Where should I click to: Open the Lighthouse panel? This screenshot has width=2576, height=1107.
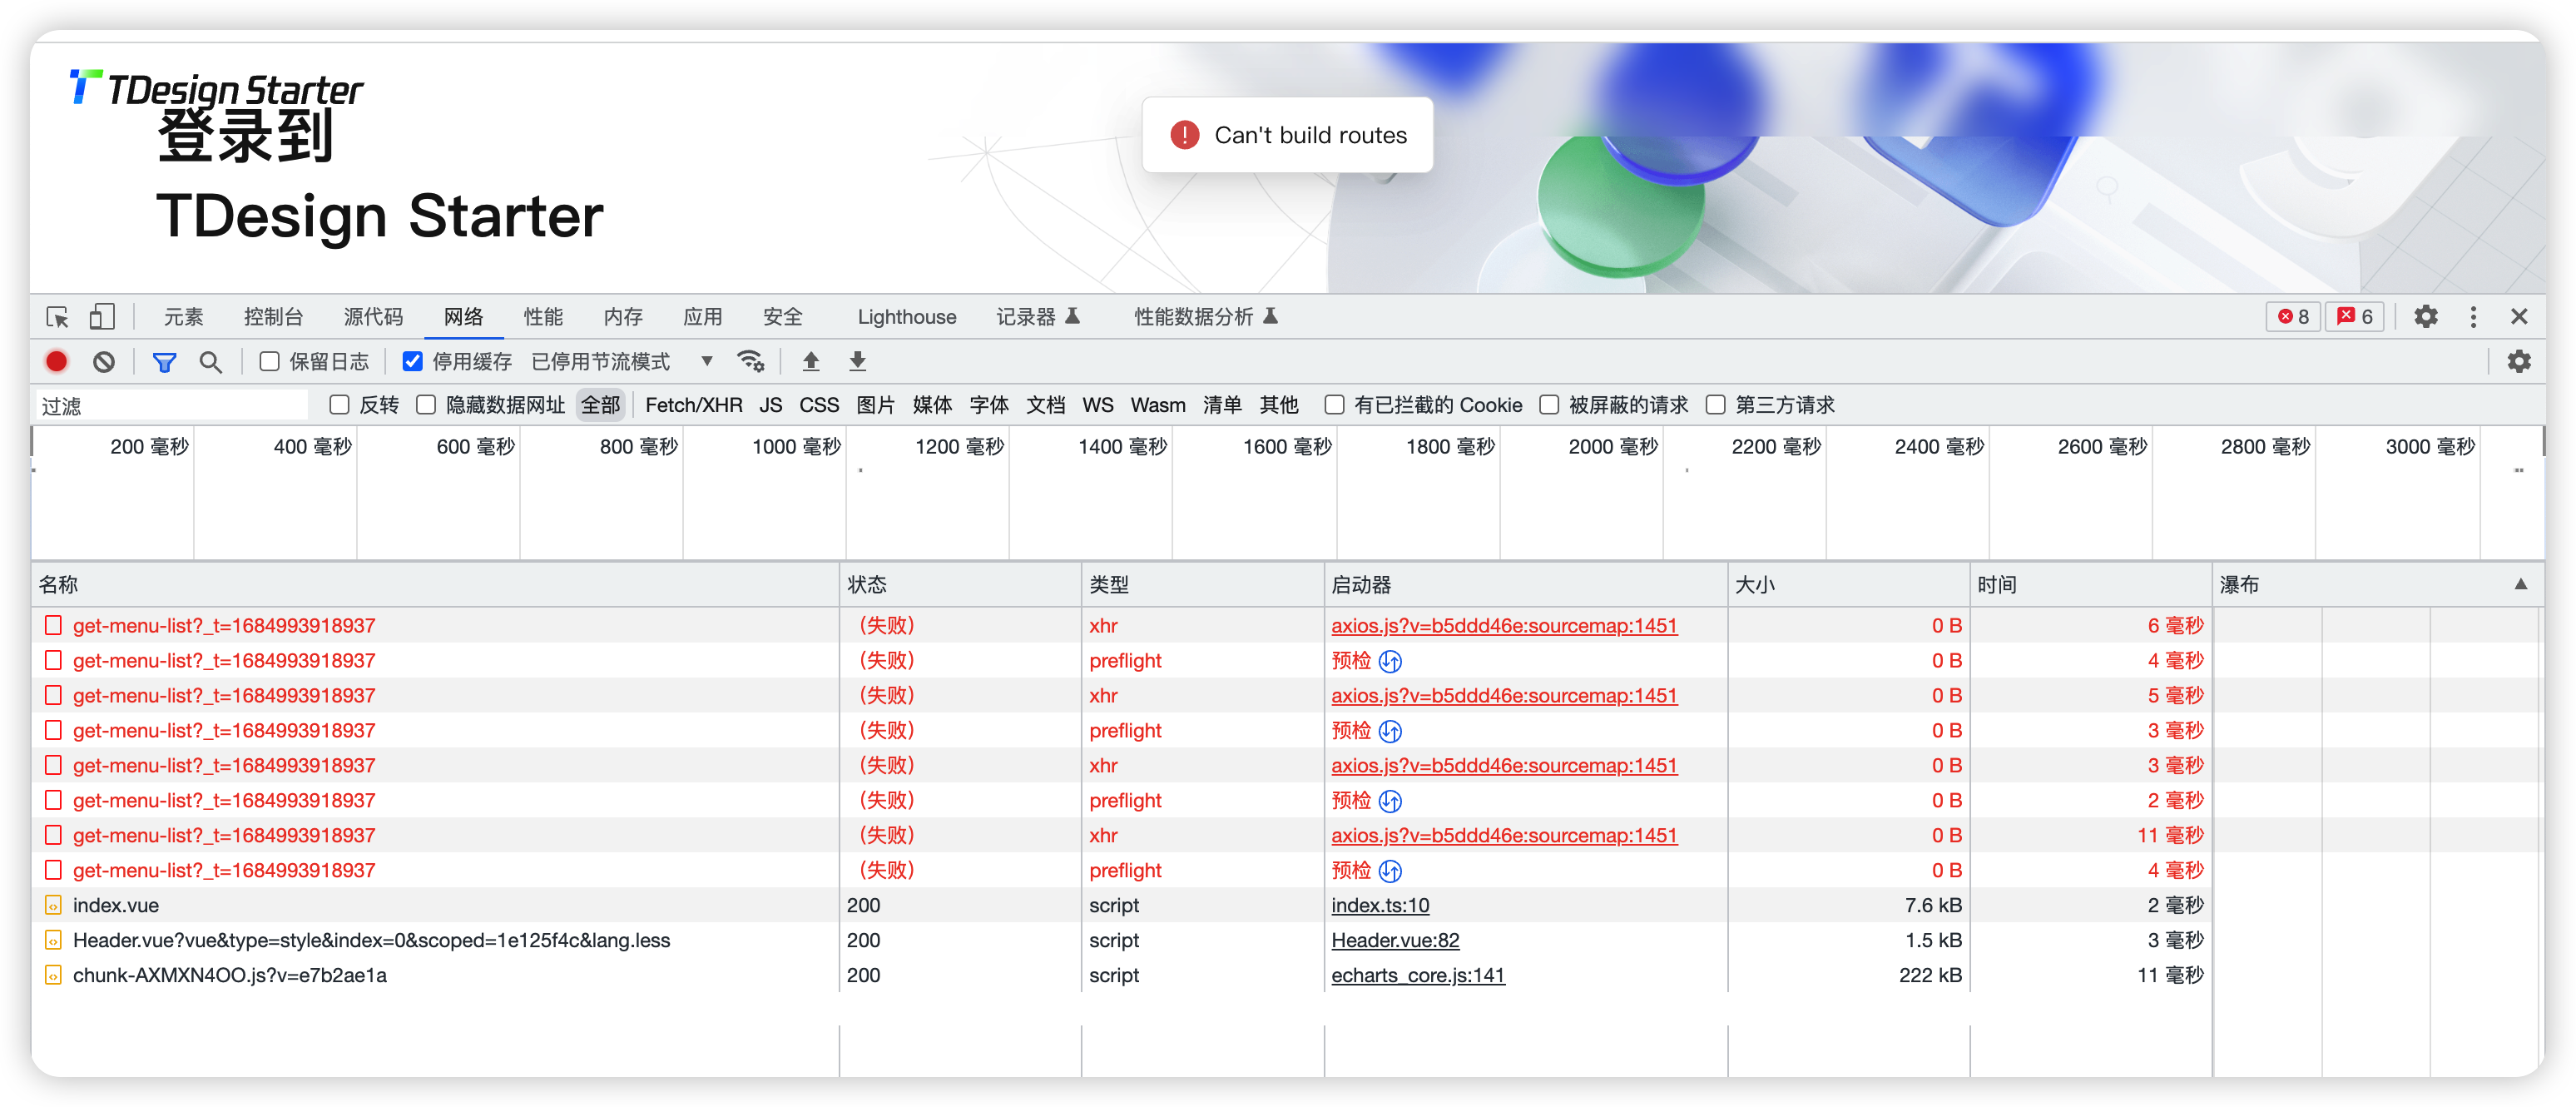(x=906, y=316)
